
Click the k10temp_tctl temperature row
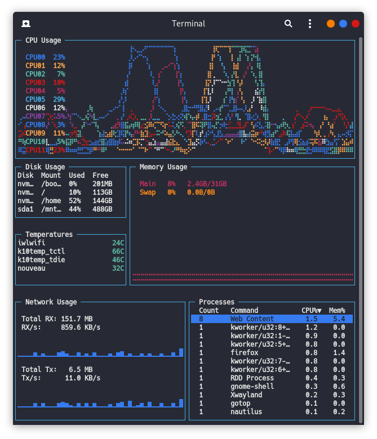(x=70, y=252)
